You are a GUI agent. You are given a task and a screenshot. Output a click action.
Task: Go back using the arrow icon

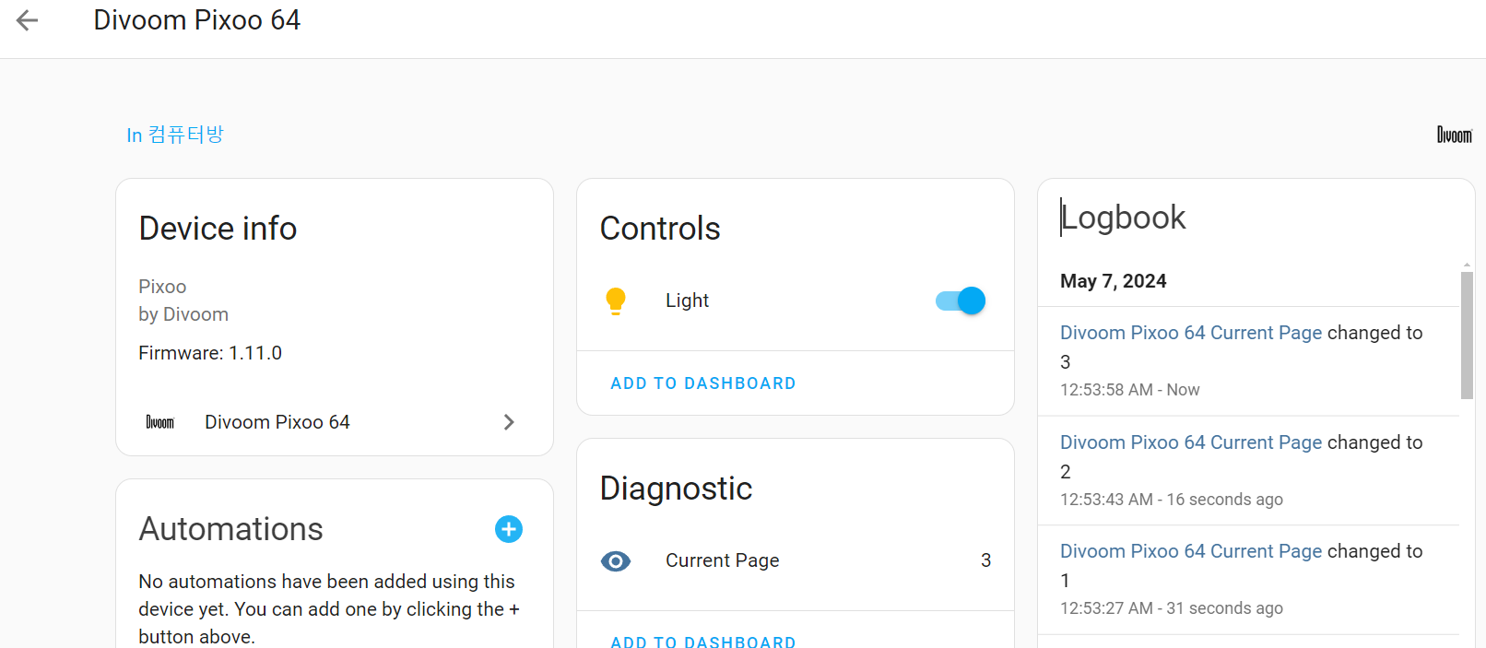point(28,20)
